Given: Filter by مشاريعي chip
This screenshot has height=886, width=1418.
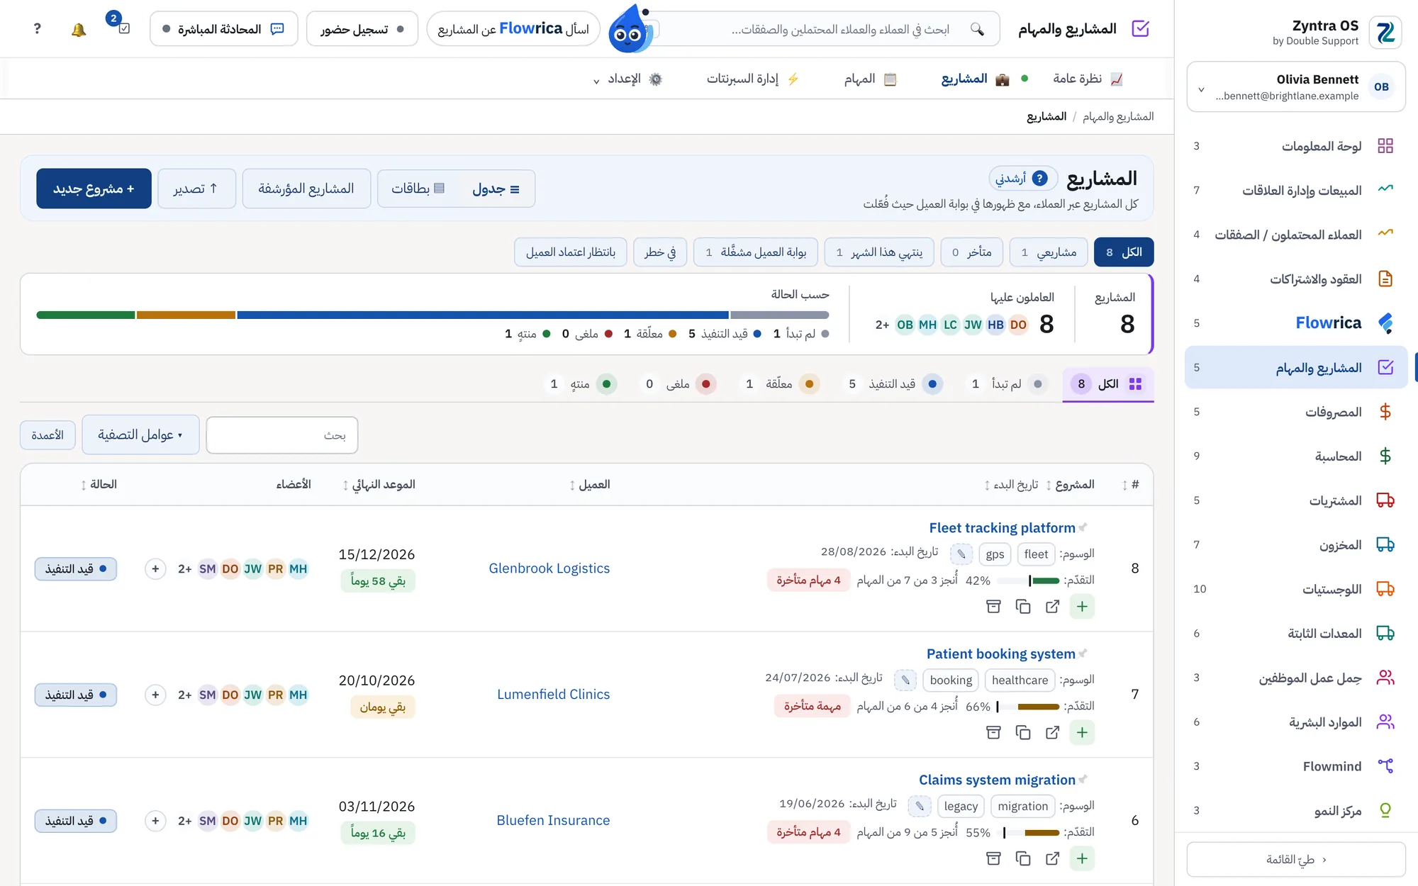Looking at the screenshot, I should click(x=1049, y=252).
